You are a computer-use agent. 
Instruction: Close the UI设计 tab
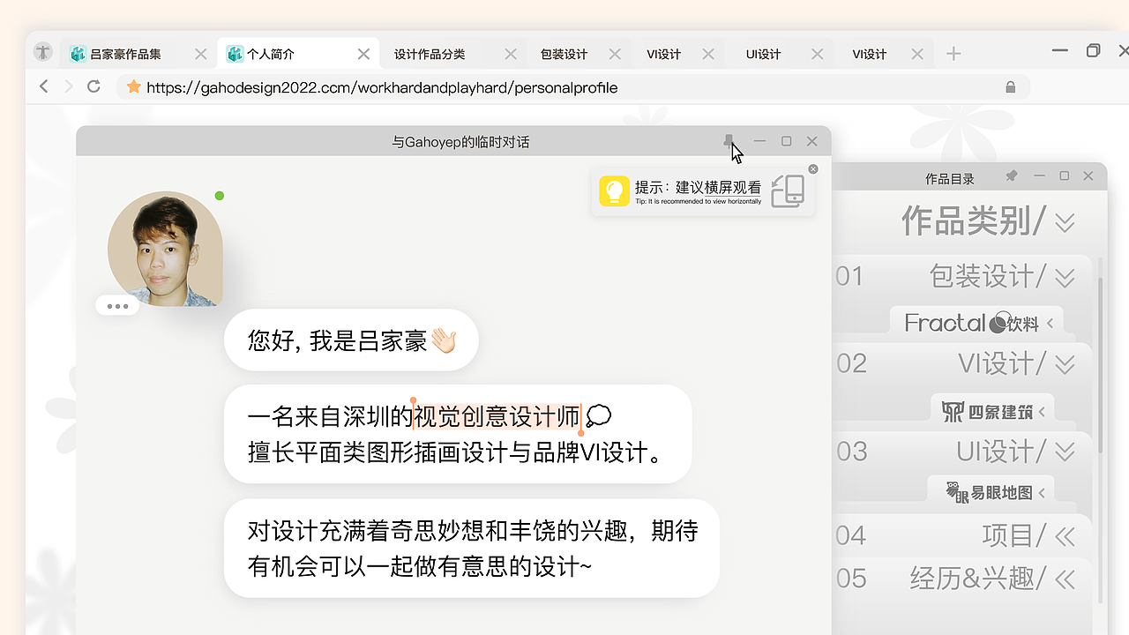[x=818, y=54]
